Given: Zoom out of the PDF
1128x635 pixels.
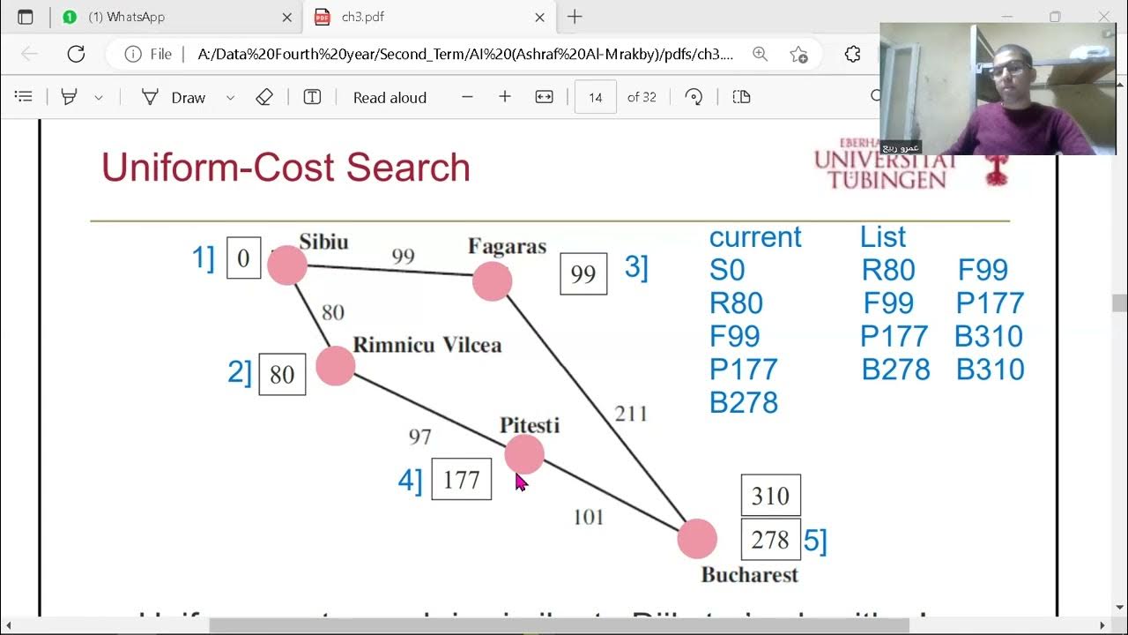Looking at the screenshot, I should (467, 97).
